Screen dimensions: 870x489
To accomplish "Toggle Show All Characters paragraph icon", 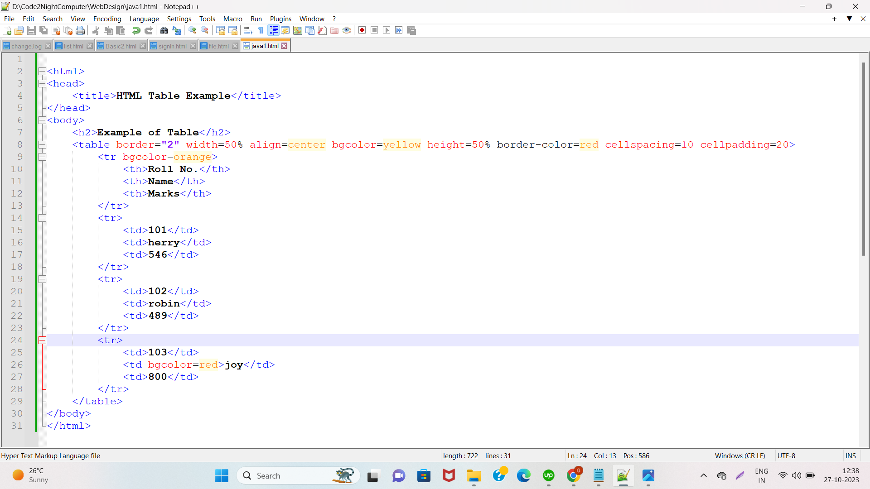I will click(261, 30).
